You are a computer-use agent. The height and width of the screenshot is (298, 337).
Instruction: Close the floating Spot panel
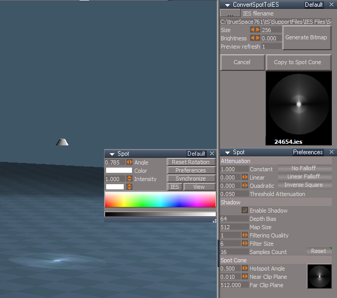(212, 154)
